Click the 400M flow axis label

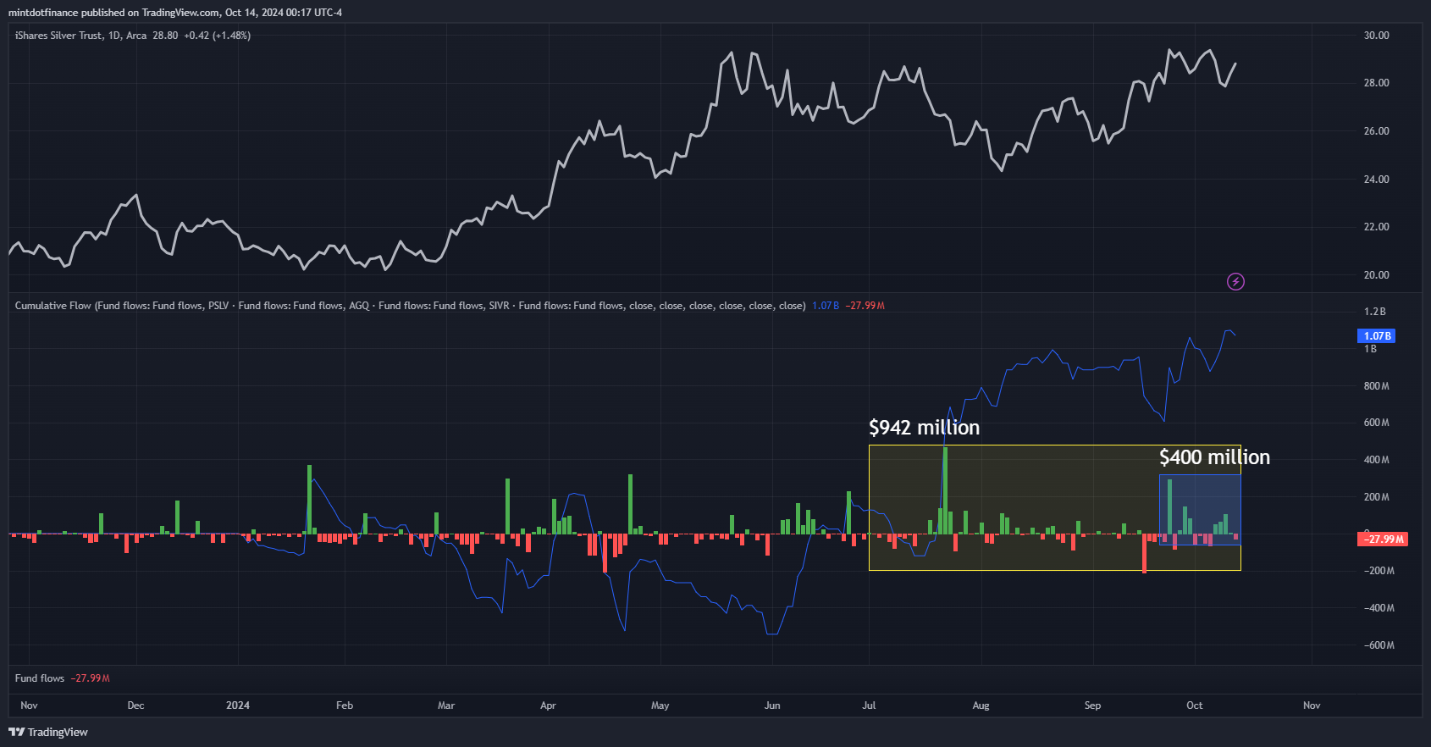pyautogui.click(x=1376, y=460)
